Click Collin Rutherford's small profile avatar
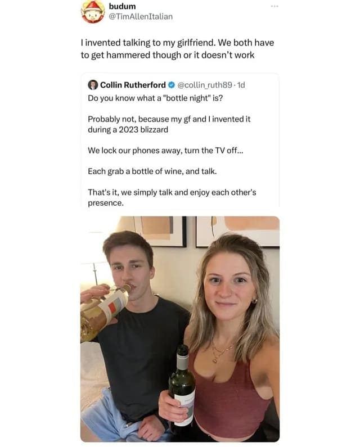 tap(93, 85)
